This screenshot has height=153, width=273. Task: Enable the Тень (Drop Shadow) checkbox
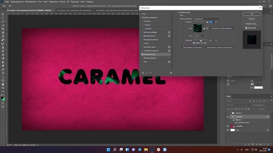click(142, 62)
